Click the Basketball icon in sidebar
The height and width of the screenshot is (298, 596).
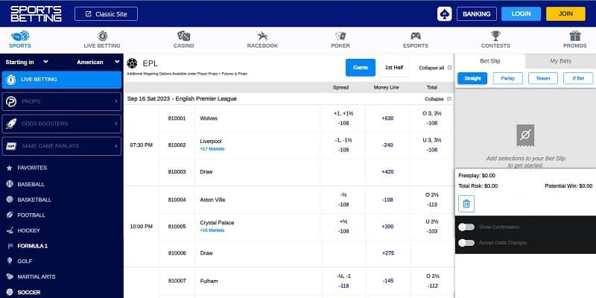click(x=10, y=200)
